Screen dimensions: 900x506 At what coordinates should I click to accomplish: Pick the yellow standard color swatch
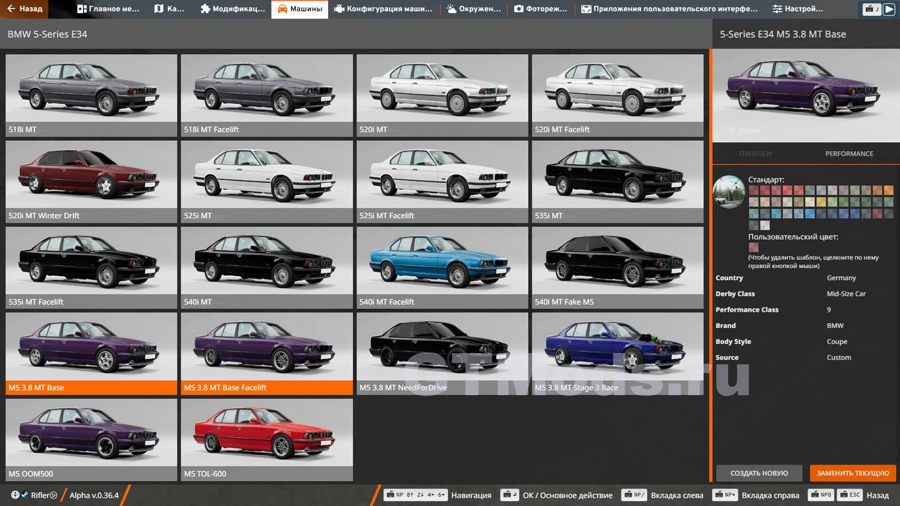tap(821, 202)
